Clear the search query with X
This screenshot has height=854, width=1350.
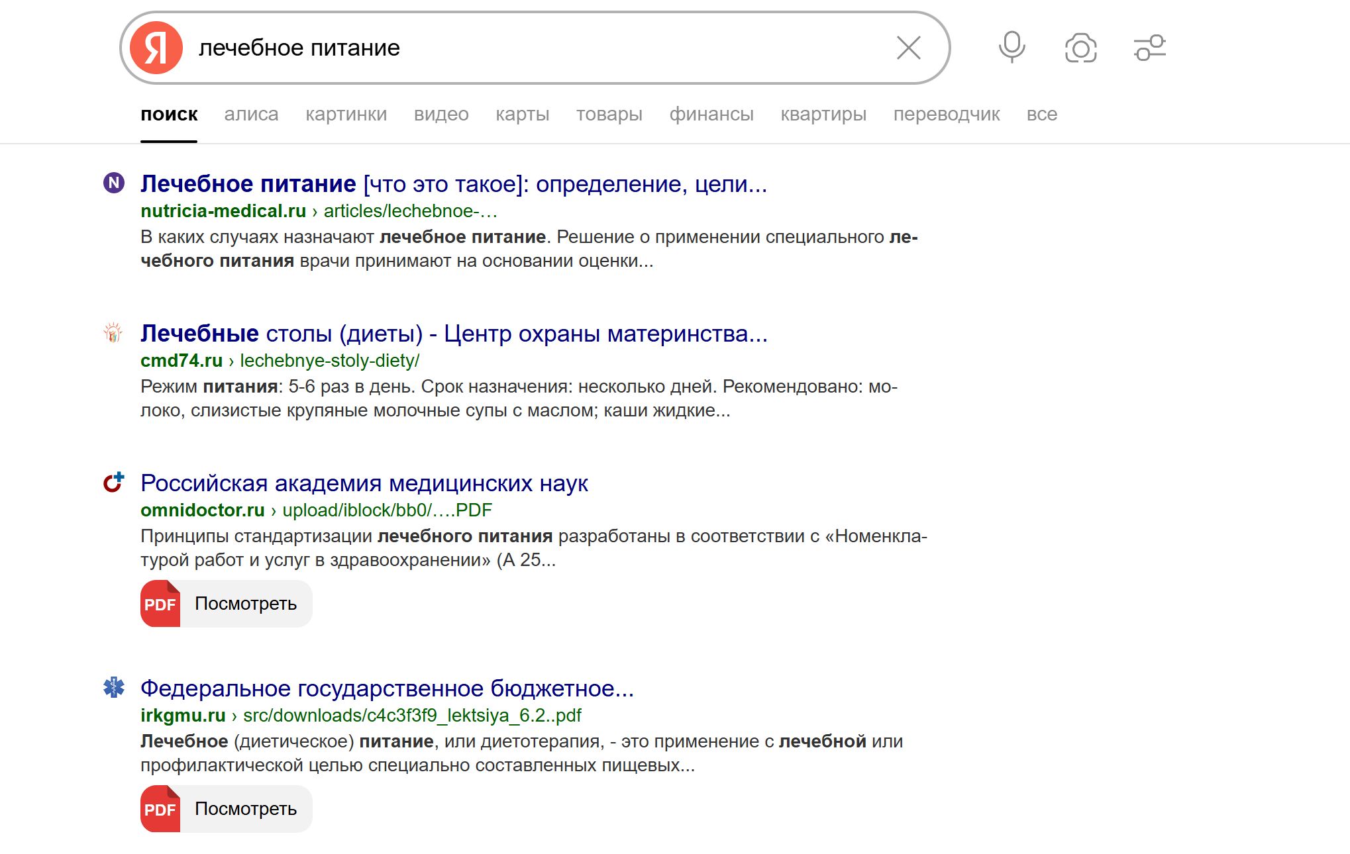(x=908, y=48)
